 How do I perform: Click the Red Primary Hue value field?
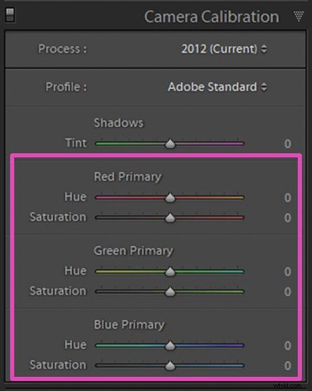287,198
